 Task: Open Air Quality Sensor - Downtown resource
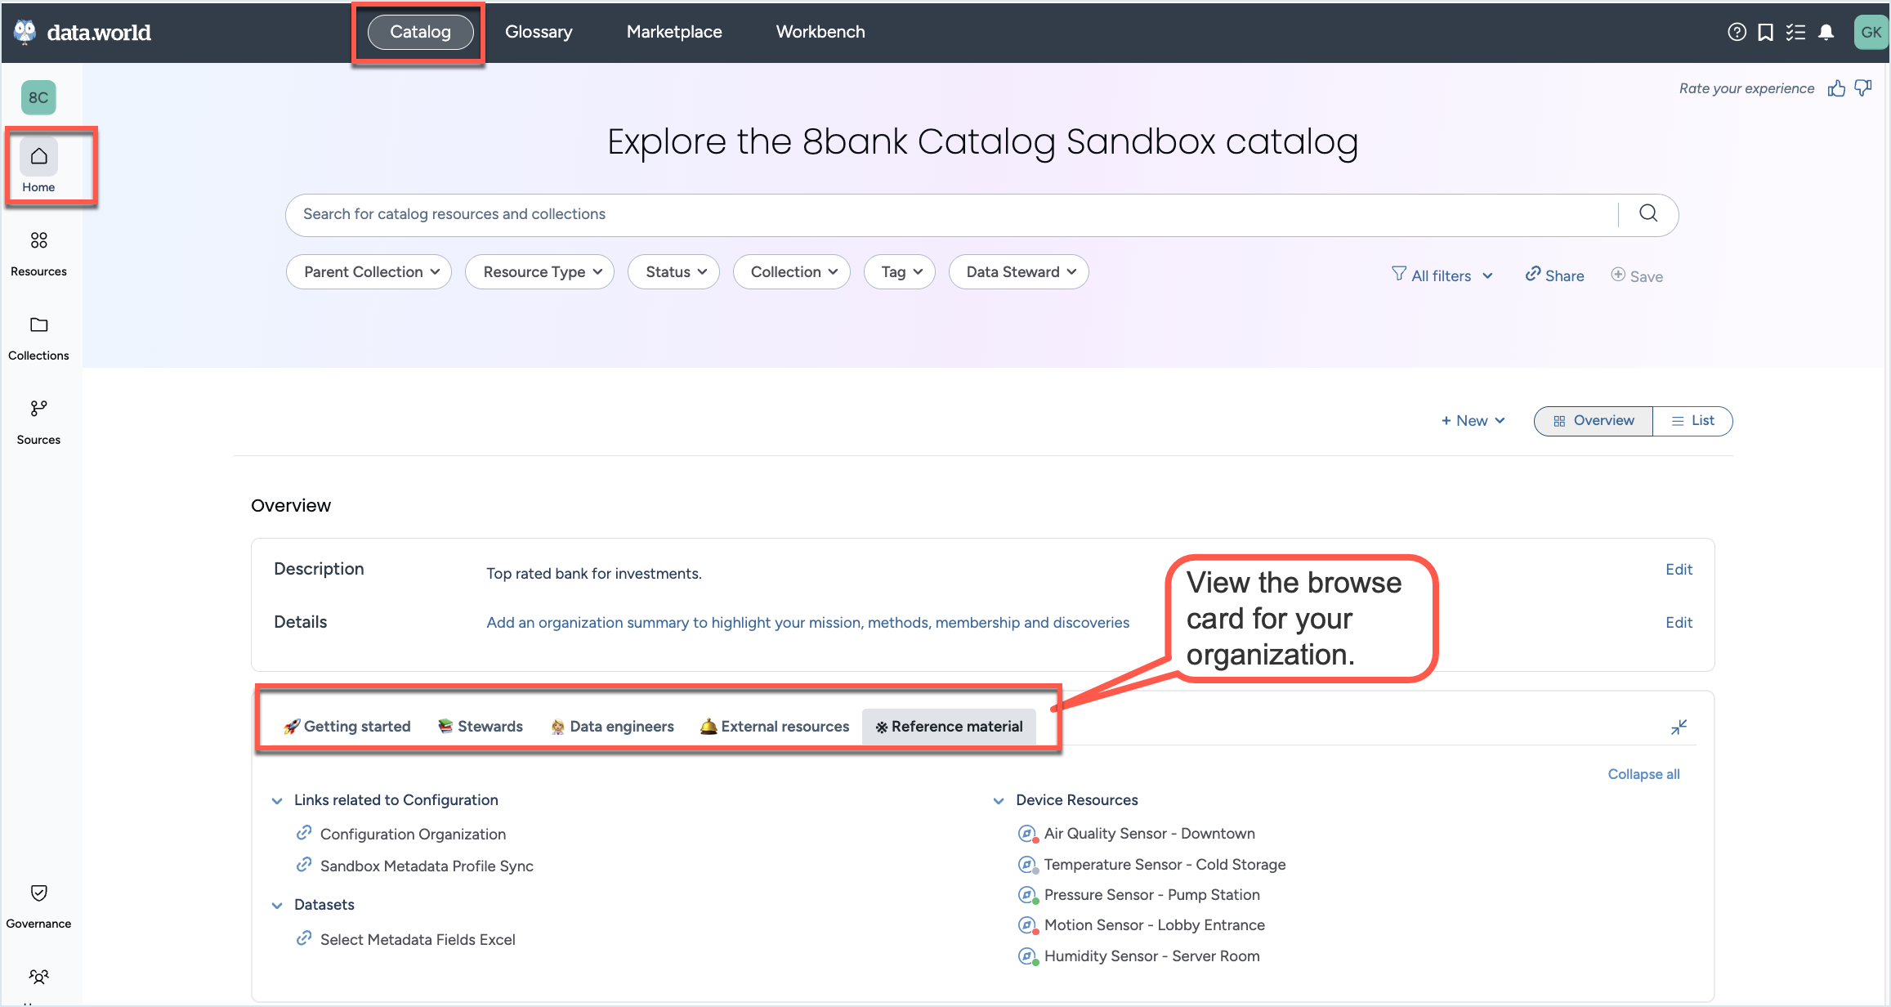[1150, 834]
